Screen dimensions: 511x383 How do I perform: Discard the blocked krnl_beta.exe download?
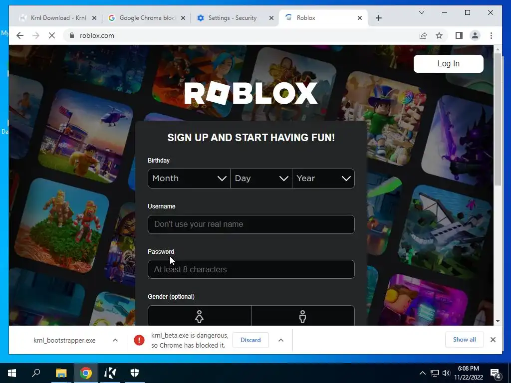(x=251, y=340)
